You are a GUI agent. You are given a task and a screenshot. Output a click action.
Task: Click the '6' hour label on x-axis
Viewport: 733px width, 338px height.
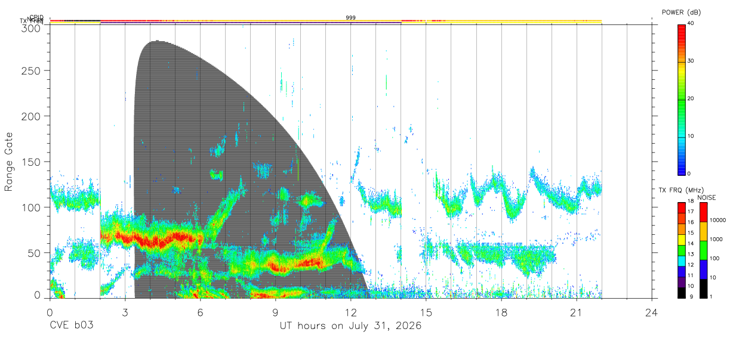[201, 312]
